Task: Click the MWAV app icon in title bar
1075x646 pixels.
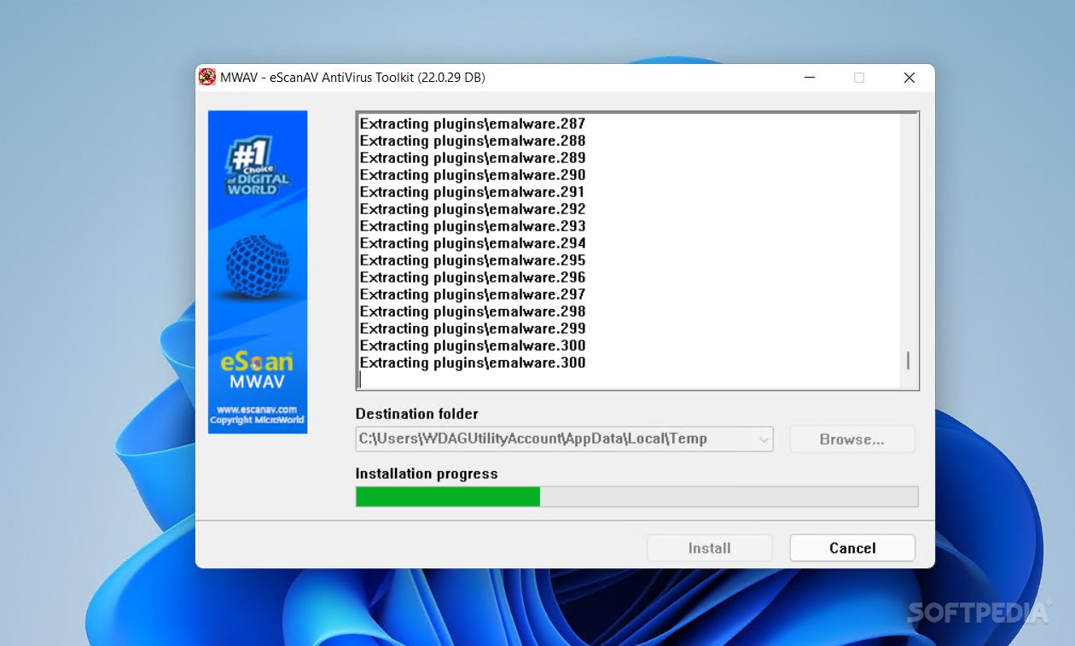Action: (x=207, y=78)
